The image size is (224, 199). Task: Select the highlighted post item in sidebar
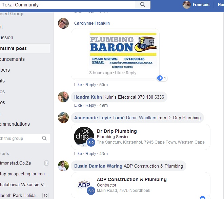point(25,48)
